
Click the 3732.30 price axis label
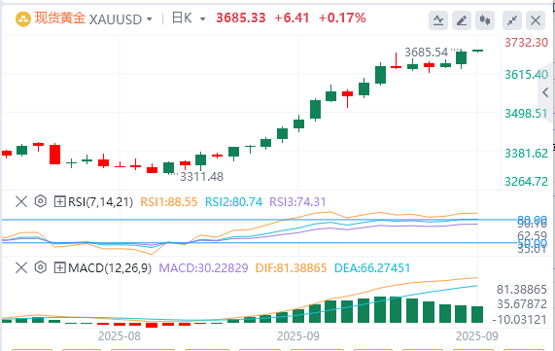[527, 43]
